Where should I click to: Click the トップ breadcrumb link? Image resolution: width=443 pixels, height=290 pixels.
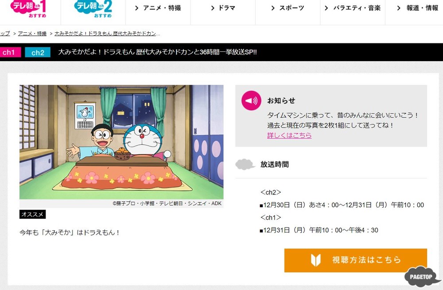click(5, 34)
